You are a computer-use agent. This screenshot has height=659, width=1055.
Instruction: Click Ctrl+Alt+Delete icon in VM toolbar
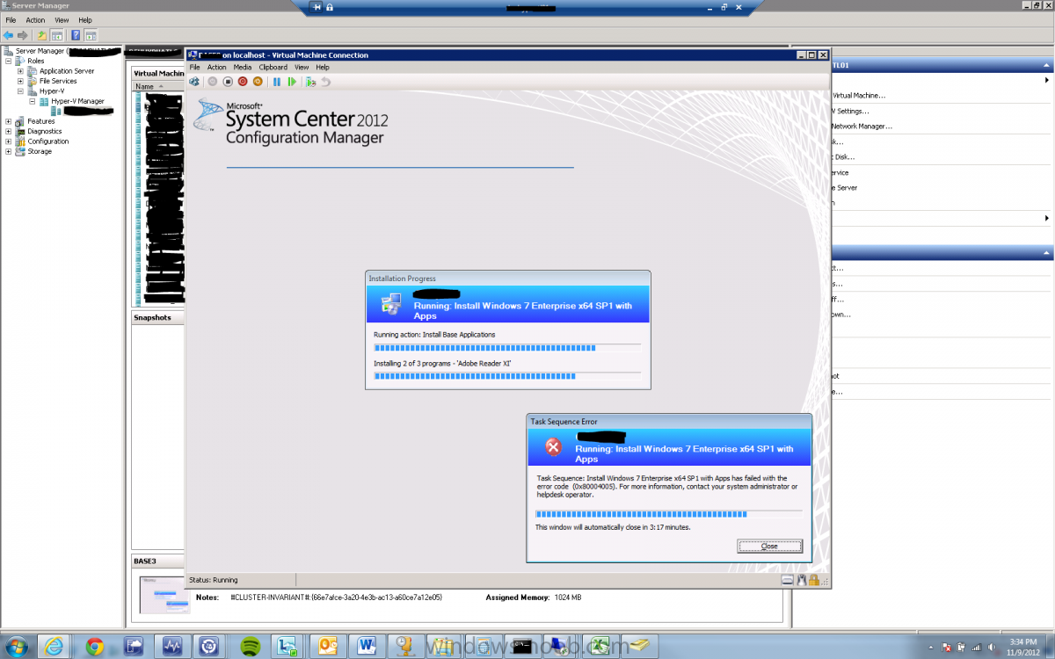[x=194, y=82]
